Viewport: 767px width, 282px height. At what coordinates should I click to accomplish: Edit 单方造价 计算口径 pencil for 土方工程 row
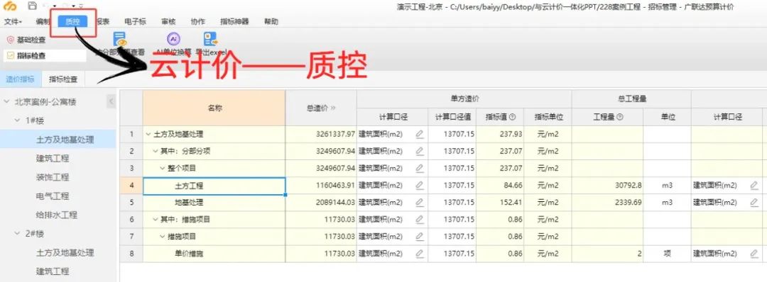point(419,186)
